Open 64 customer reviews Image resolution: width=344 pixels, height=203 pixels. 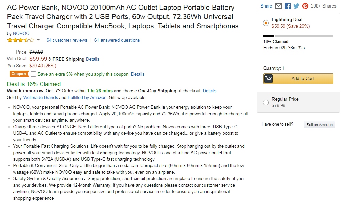tap(67, 40)
